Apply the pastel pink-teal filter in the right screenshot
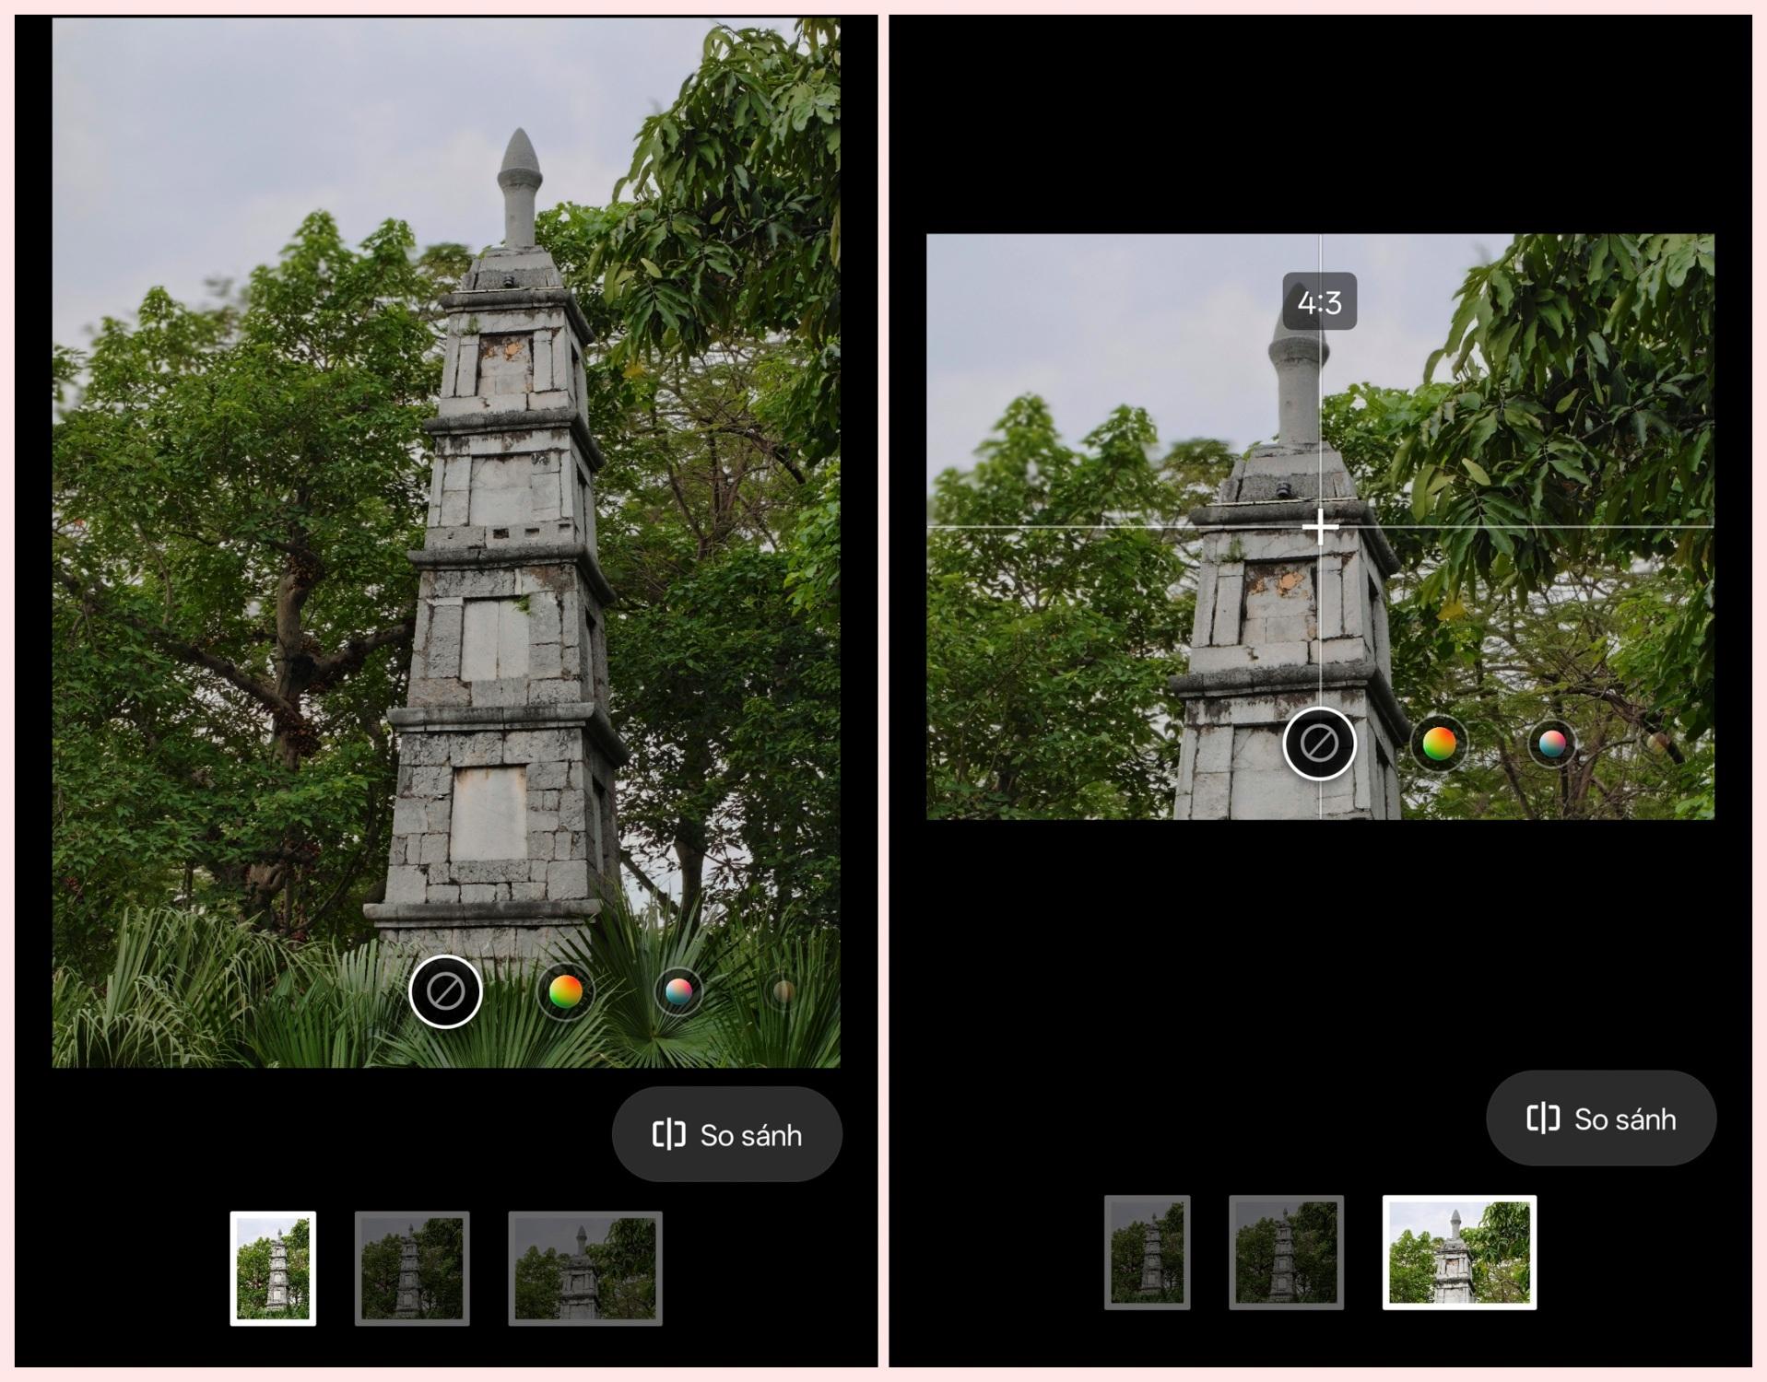Image resolution: width=1767 pixels, height=1382 pixels. click(x=1552, y=744)
